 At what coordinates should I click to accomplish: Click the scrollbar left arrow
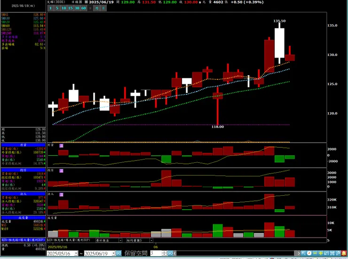coord(175,253)
